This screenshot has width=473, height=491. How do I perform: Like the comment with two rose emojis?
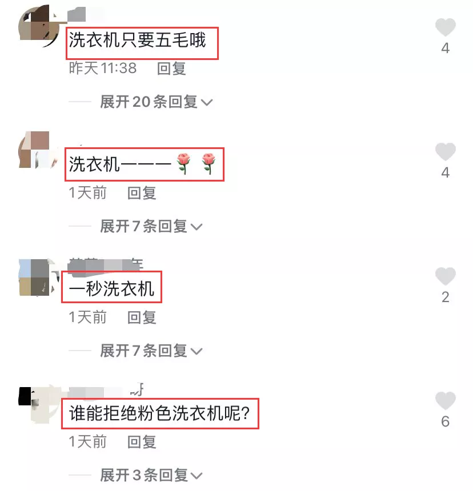445,151
